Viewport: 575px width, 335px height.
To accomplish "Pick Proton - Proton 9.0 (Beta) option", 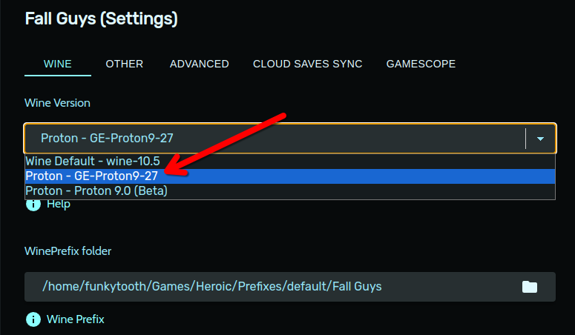I will point(96,190).
